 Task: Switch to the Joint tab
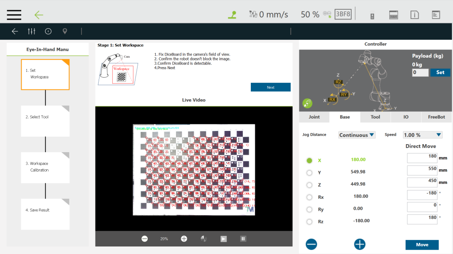[314, 117]
